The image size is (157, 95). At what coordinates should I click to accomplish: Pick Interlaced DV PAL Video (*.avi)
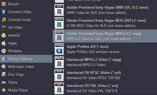[105, 88]
